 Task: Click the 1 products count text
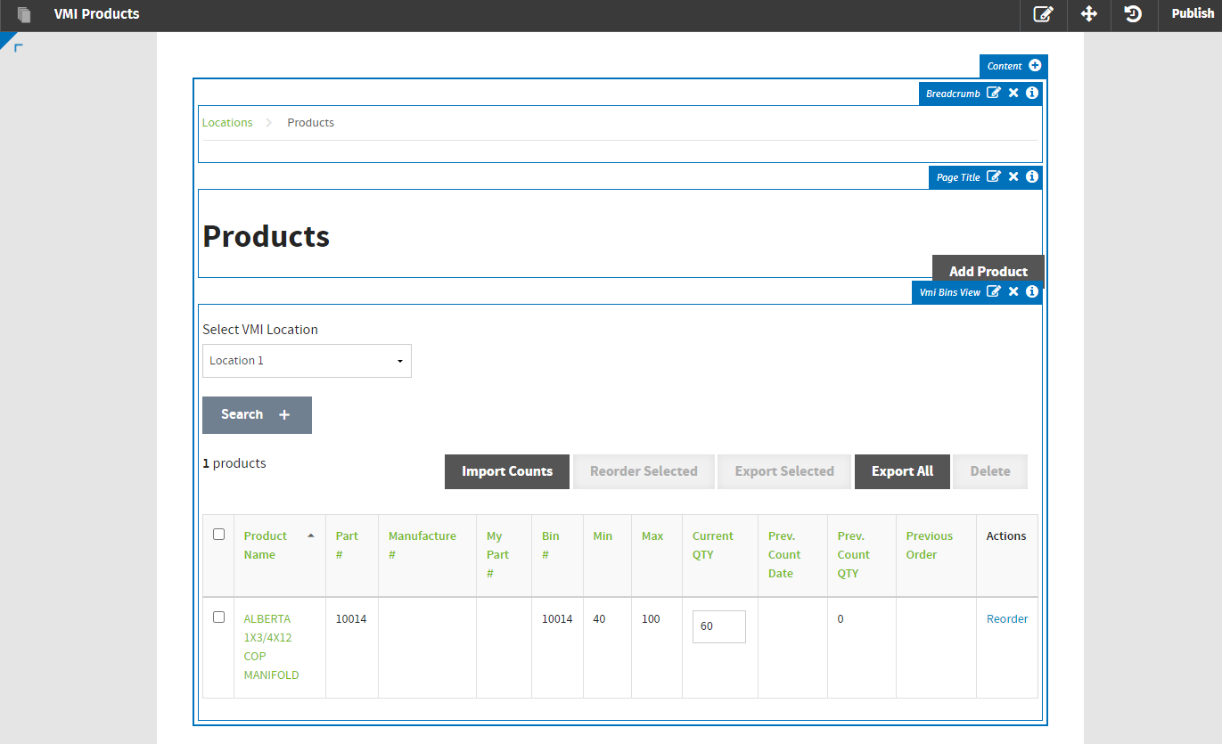coord(234,463)
